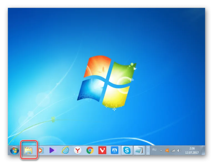Launch the Maxthon browser icon
The width and height of the screenshot is (213, 163).
[x=115, y=150]
